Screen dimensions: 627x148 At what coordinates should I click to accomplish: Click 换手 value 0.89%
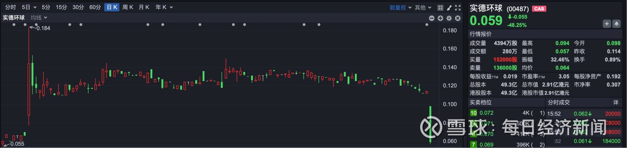pyautogui.click(x=613, y=60)
